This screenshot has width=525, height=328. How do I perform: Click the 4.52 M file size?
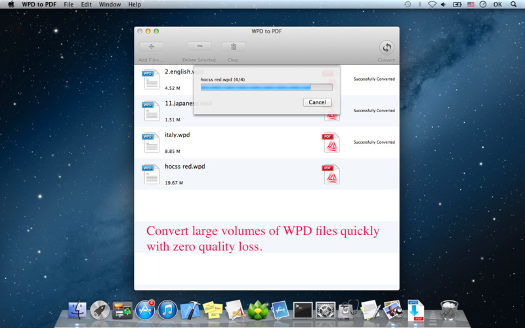pos(173,89)
